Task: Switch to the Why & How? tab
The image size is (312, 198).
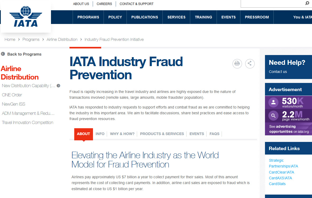Action: click(x=122, y=134)
